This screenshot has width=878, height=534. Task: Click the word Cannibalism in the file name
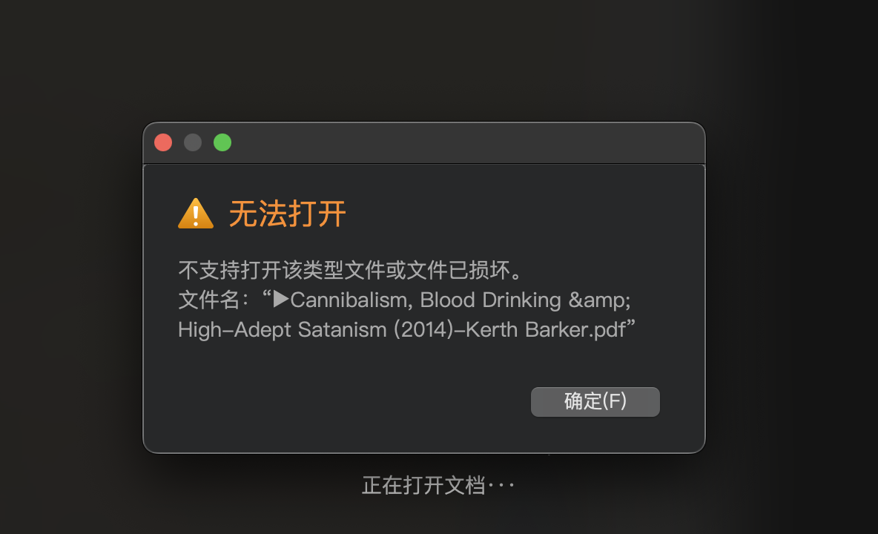[349, 300]
